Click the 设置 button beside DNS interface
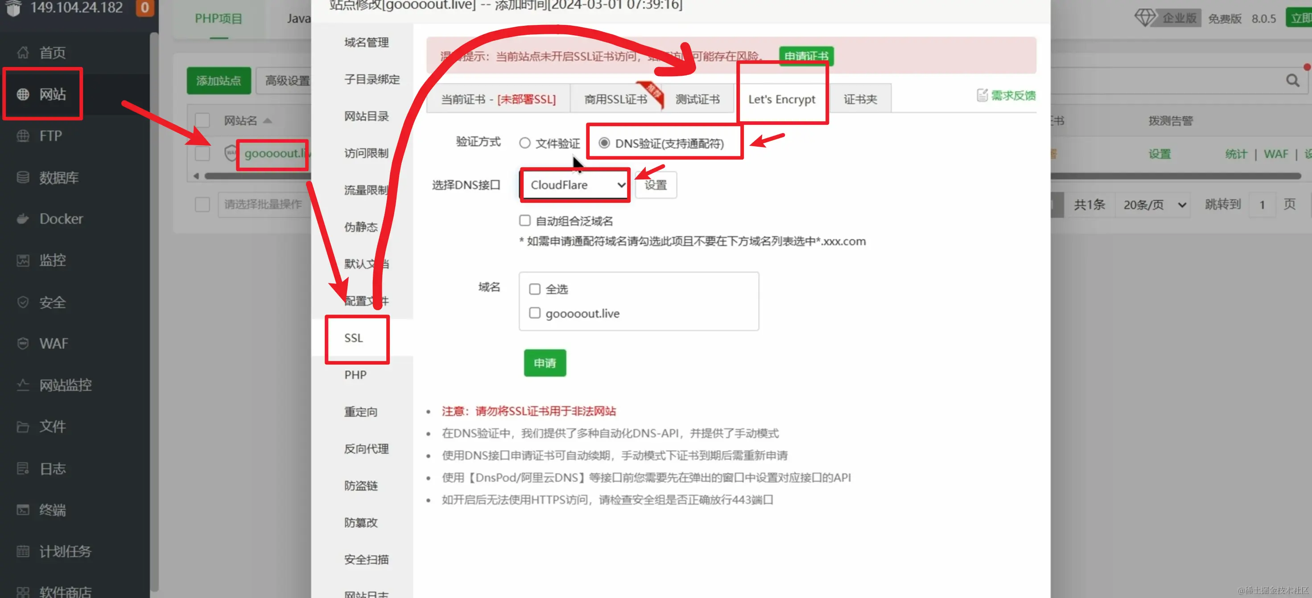 (x=656, y=185)
